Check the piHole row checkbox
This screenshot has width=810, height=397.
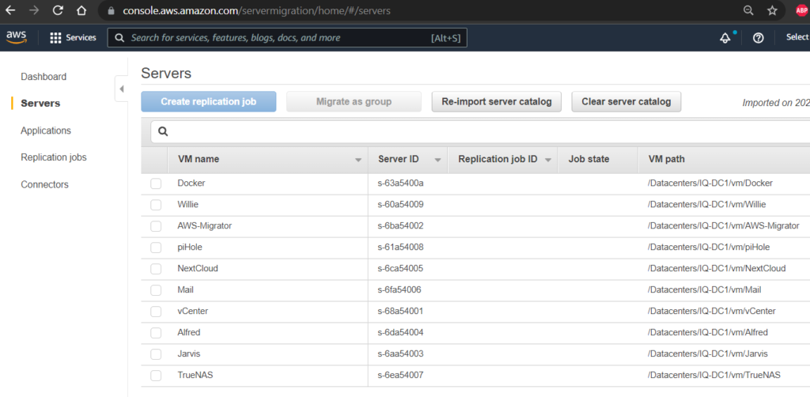pos(156,248)
